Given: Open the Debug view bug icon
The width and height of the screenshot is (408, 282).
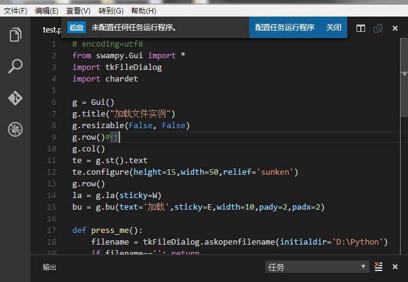Looking at the screenshot, I should (15, 129).
